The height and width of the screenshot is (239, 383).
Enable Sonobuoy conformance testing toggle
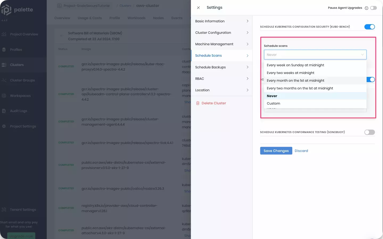pos(369,132)
